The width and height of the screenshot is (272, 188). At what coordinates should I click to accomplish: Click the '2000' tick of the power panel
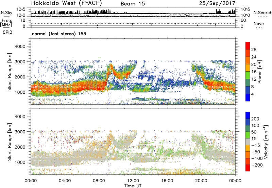click(x=20, y=77)
